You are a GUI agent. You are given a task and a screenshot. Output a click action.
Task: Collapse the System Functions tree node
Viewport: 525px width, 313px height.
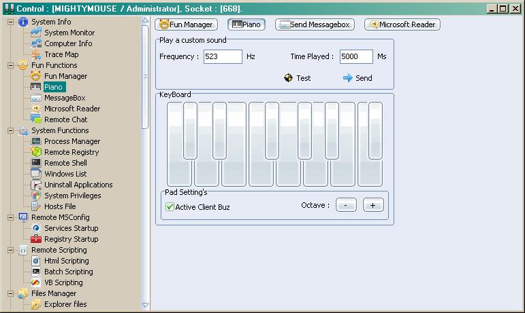tap(10, 130)
